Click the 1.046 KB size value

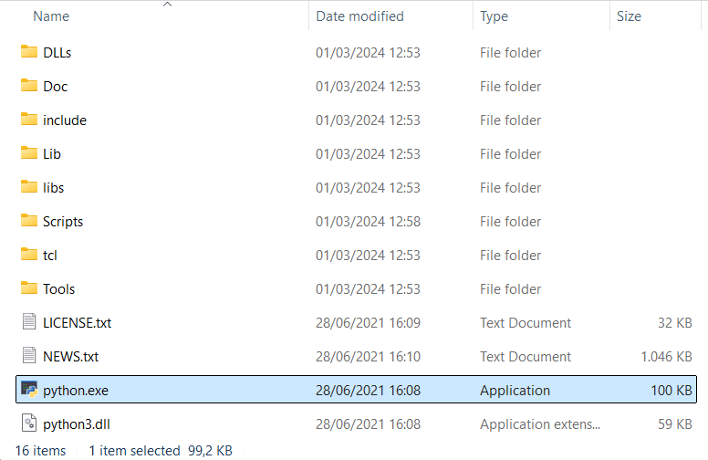click(x=666, y=357)
